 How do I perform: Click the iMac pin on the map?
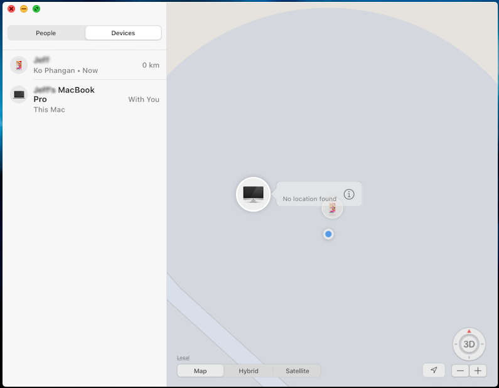click(253, 194)
